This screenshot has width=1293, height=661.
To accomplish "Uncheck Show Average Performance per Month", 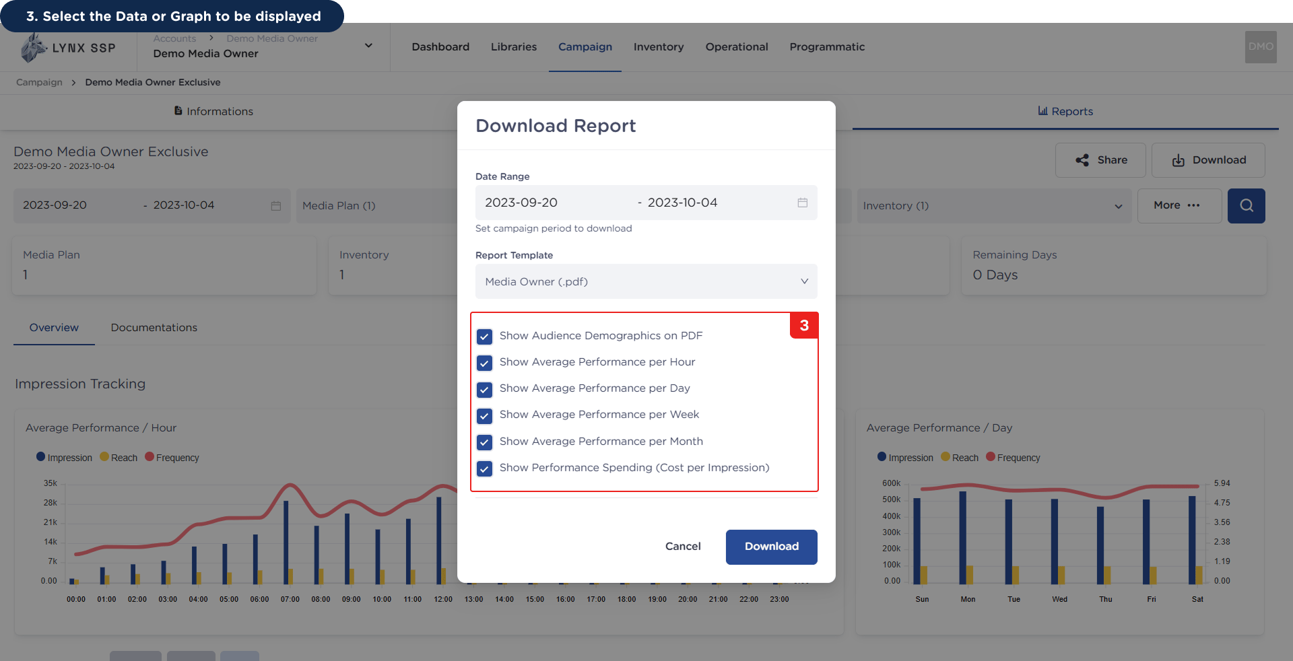I will 484,442.
